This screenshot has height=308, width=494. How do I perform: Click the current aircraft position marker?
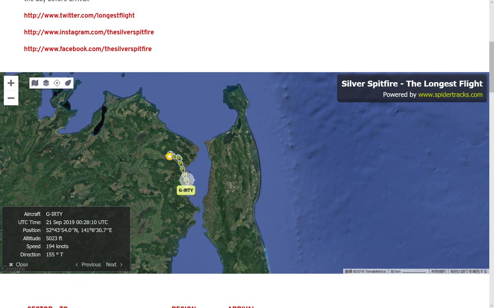click(187, 180)
